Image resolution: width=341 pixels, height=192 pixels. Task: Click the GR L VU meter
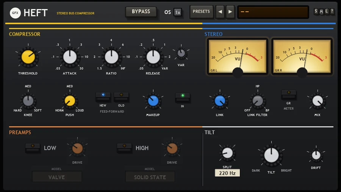(238, 57)
